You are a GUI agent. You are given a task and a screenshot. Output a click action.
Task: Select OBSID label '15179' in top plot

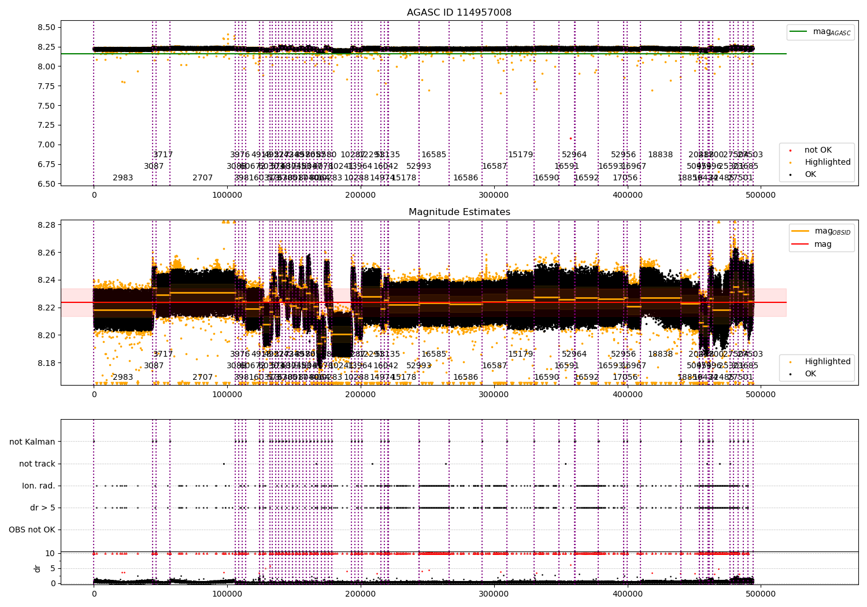pyautogui.click(x=521, y=155)
